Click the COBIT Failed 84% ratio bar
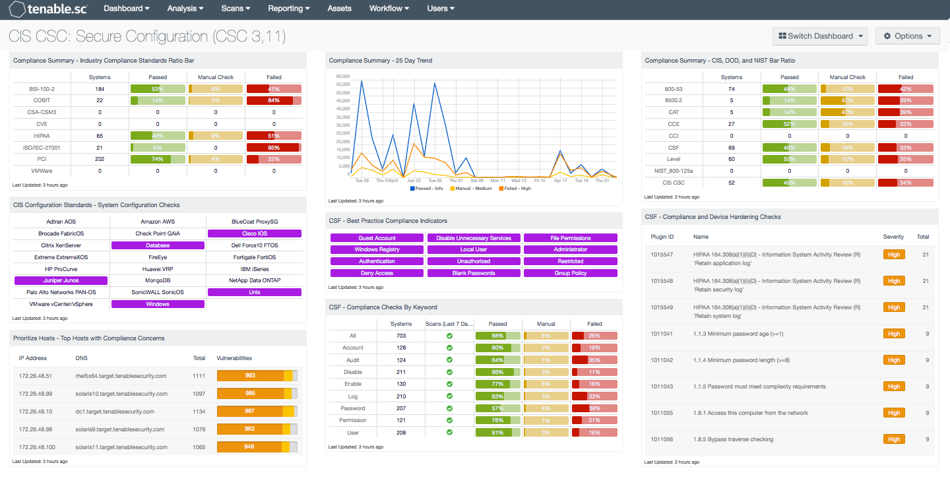This screenshot has height=496, width=950. click(x=274, y=100)
